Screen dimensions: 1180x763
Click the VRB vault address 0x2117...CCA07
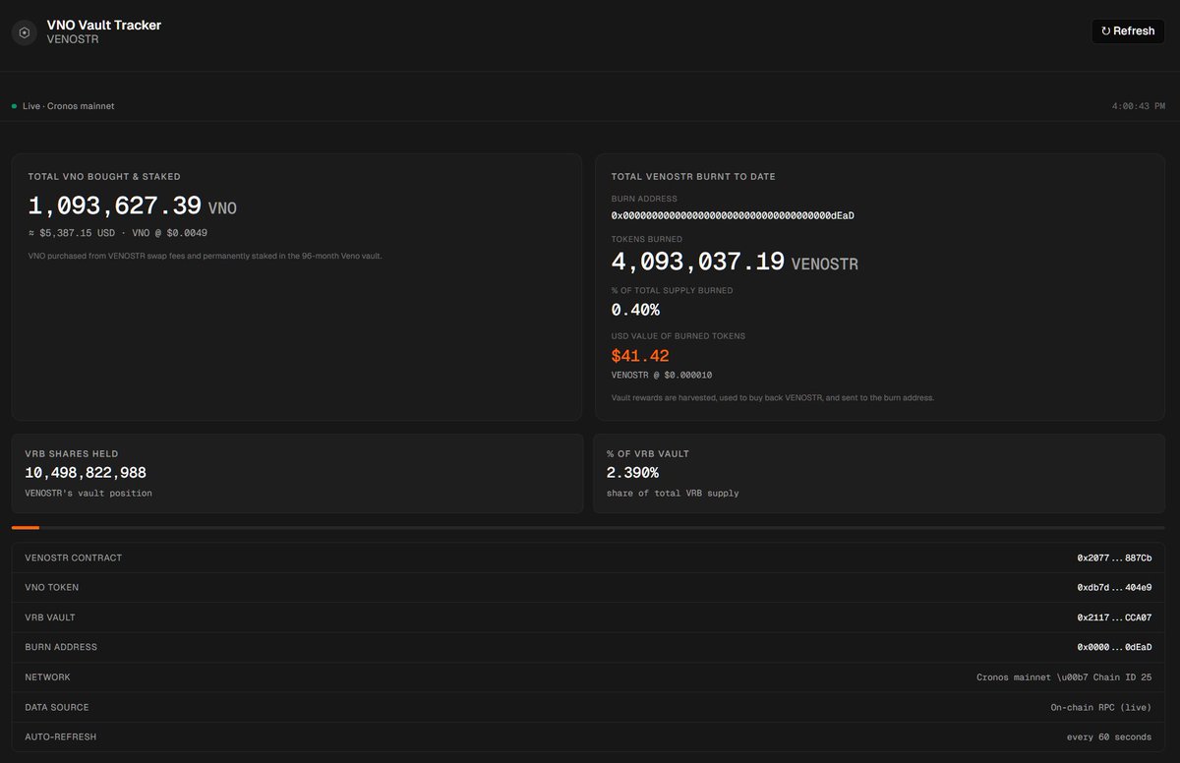[1114, 617]
